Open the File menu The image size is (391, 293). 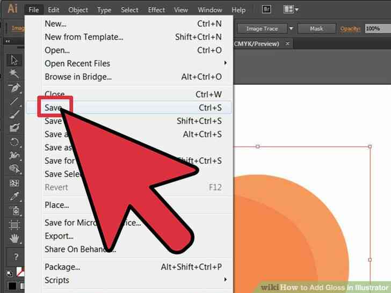click(x=34, y=10)
